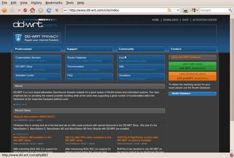234x158 pixels.
Task: Open the Help menu
Action: (81, 3)
